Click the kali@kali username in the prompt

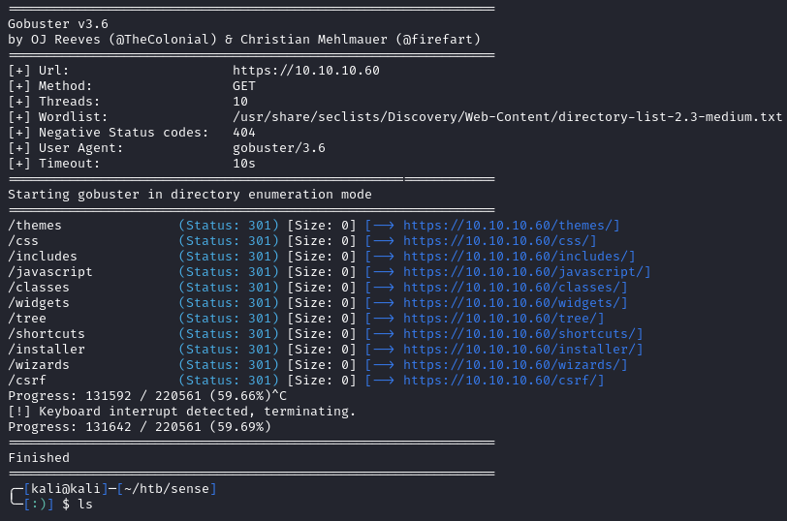65,489
